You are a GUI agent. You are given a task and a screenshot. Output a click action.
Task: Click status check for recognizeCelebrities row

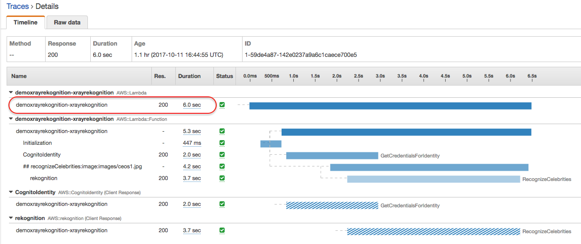[222, 166]
